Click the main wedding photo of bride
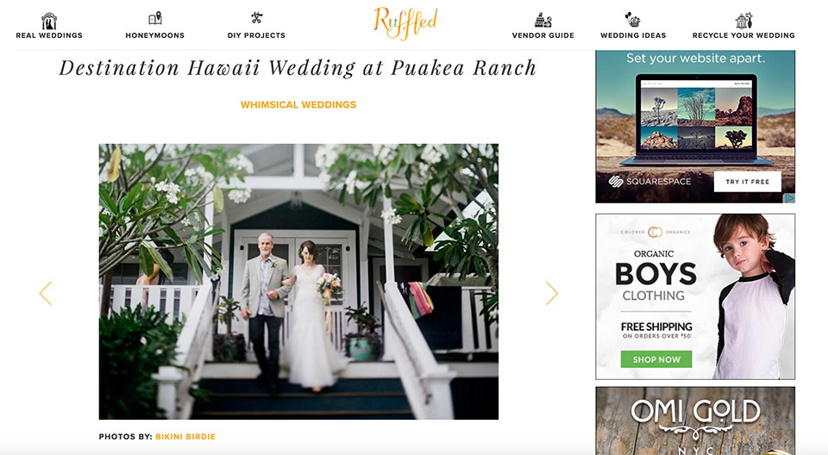 pyautogui.click(x=298, y=282)
